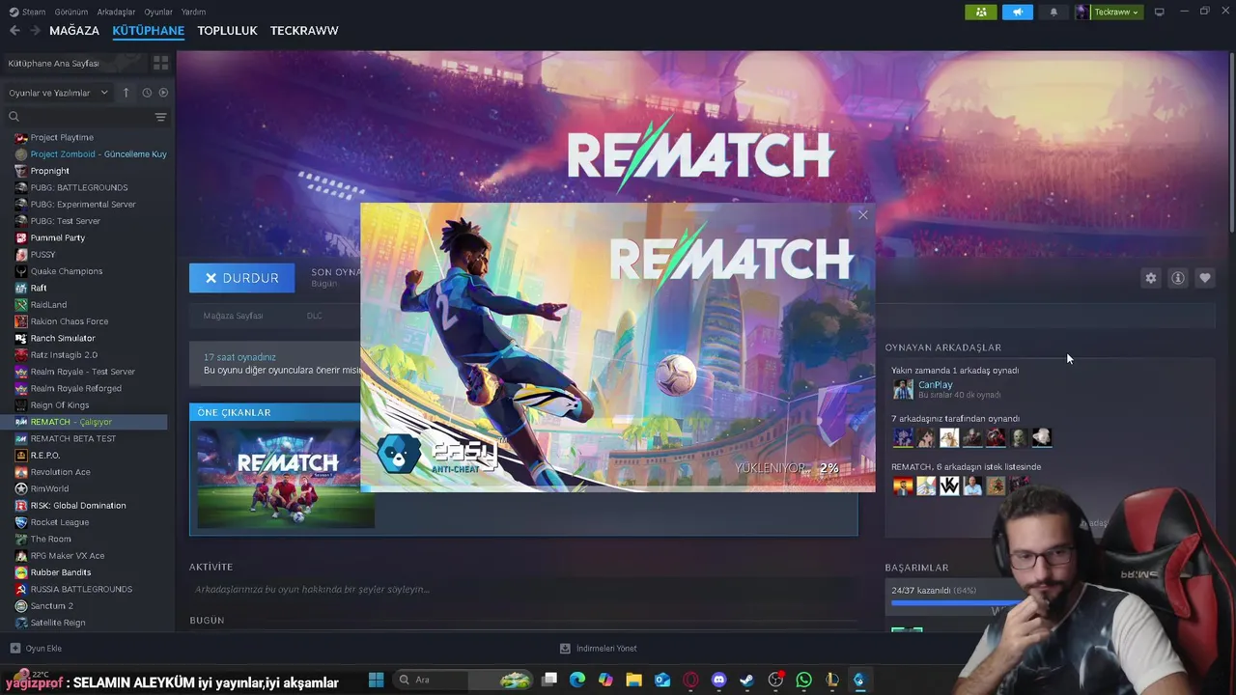
Task: Stop the game with DURDUR button
Action: 241,278
